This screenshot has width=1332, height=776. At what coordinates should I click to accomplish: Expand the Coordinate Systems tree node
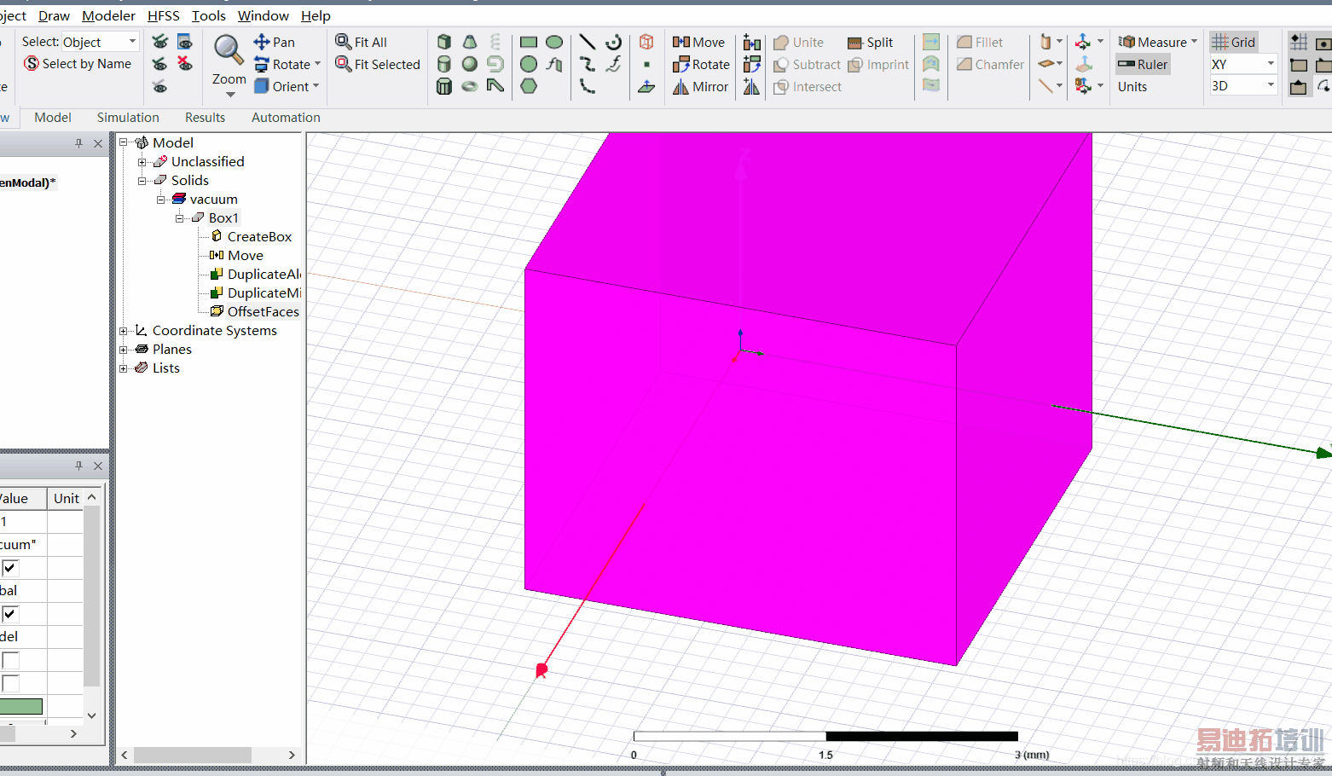pos(124,331)
